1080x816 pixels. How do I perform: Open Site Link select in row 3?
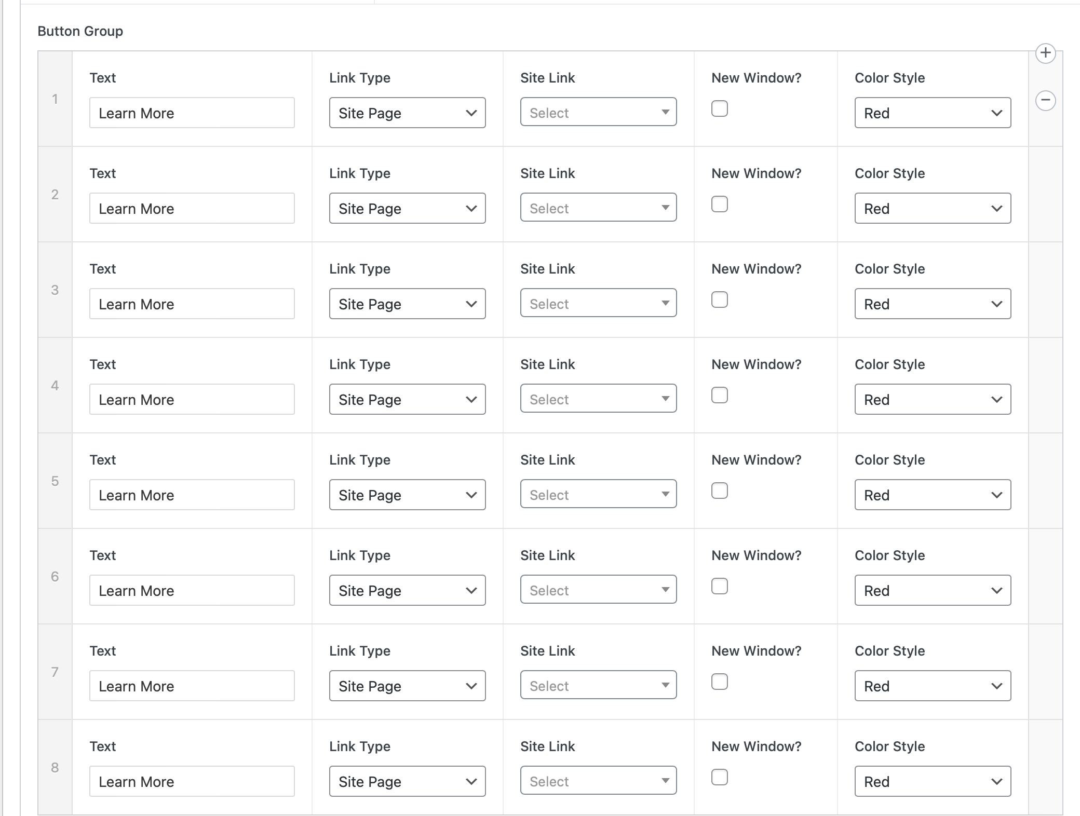click(x=598, y=303)
